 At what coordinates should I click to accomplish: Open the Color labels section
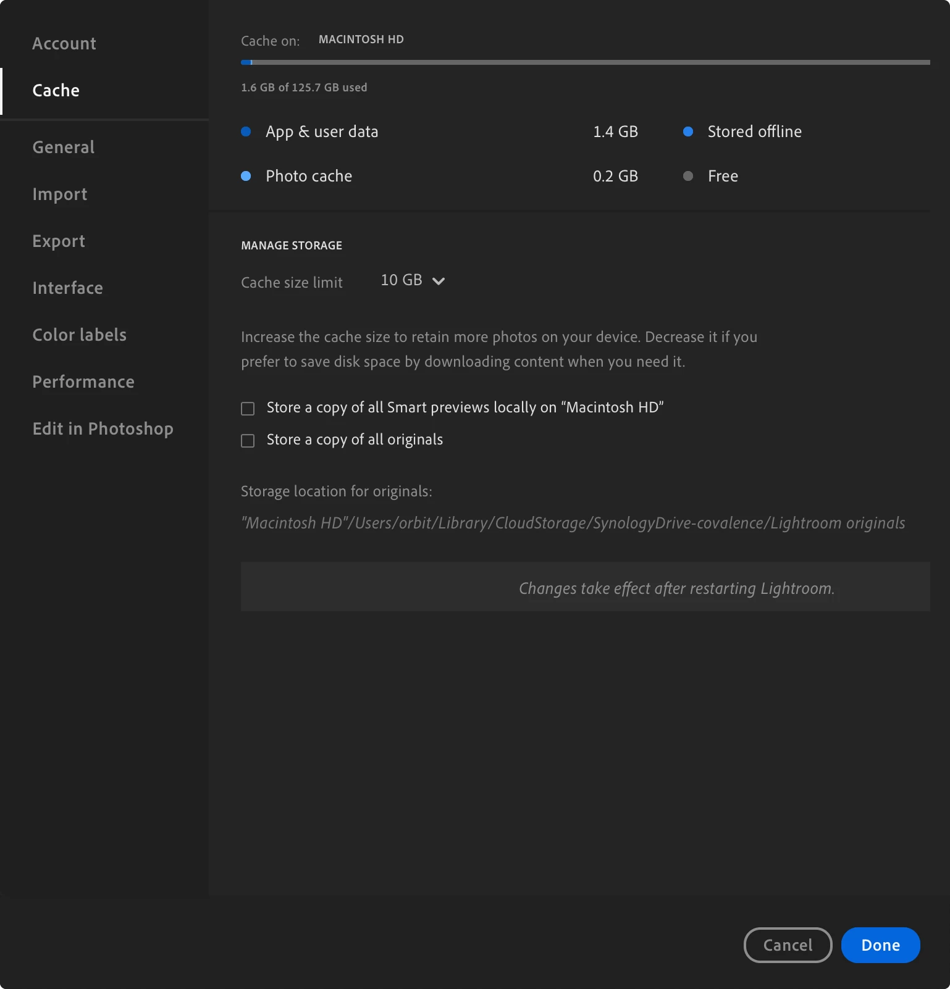coord(80,335)
